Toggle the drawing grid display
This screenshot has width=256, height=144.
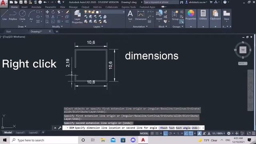[152, 133]
